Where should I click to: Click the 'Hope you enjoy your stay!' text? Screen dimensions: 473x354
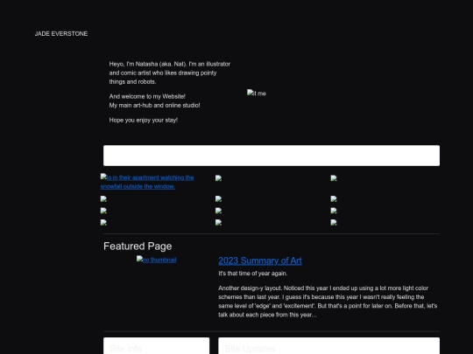point(144,120)
